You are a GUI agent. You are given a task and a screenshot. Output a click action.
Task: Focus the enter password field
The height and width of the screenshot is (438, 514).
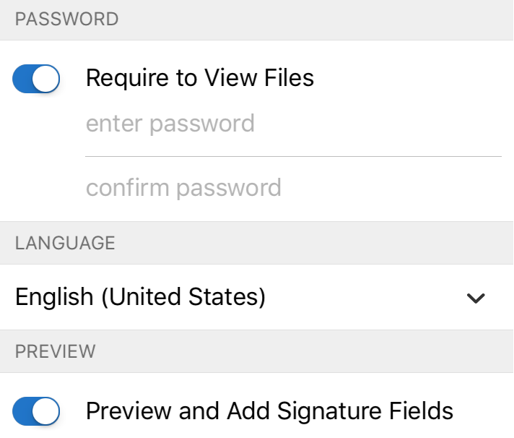click(170, 124)
